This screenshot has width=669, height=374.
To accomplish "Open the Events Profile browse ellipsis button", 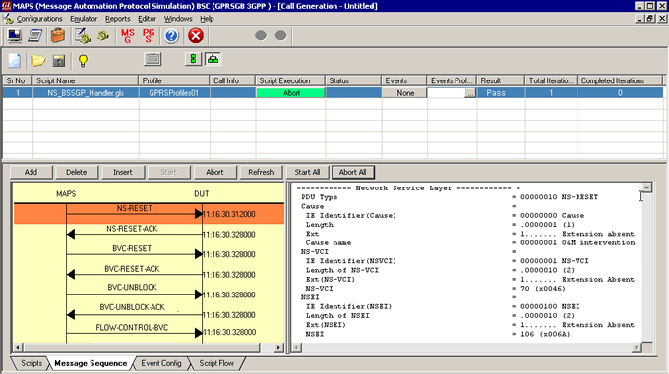I will pyautogui.click(x=469, y=93).
